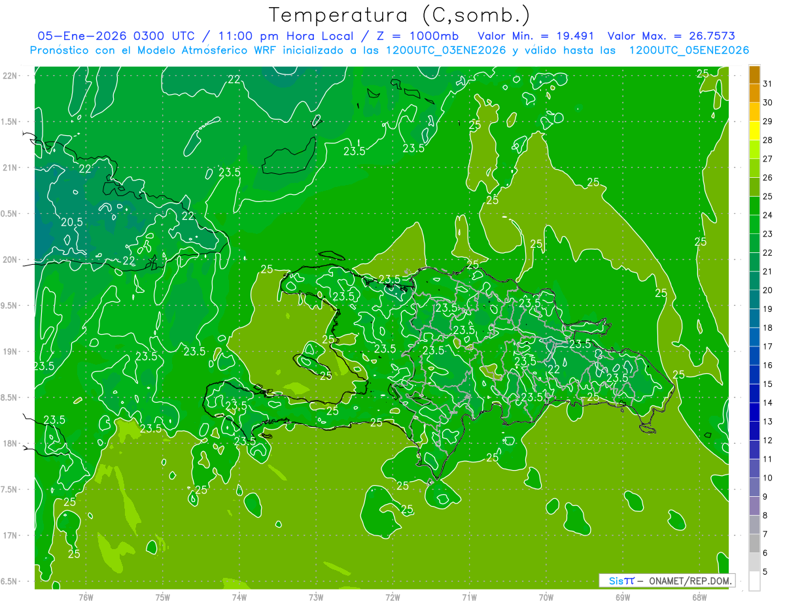Click the 69W longitude axis label
The width and height of the screenshot is (785, 606).
coord(623,598)
